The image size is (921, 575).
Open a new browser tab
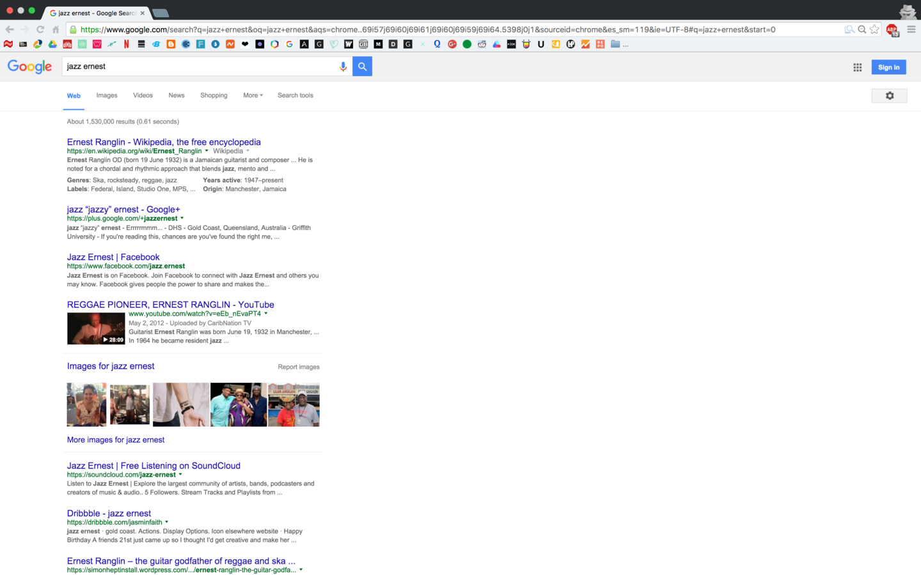161,13
